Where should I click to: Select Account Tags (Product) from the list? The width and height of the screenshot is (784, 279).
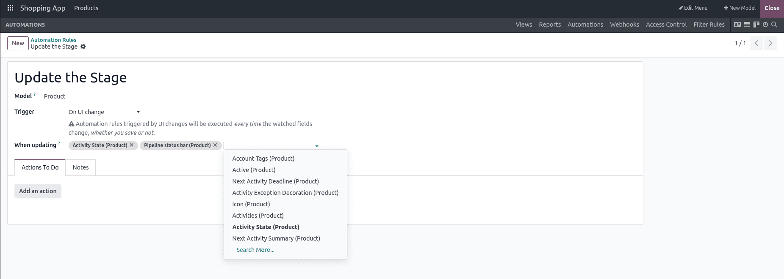click(x=263, y=159)
